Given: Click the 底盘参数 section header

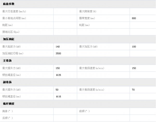Looking at the screenshot, I should pos(9,4).
